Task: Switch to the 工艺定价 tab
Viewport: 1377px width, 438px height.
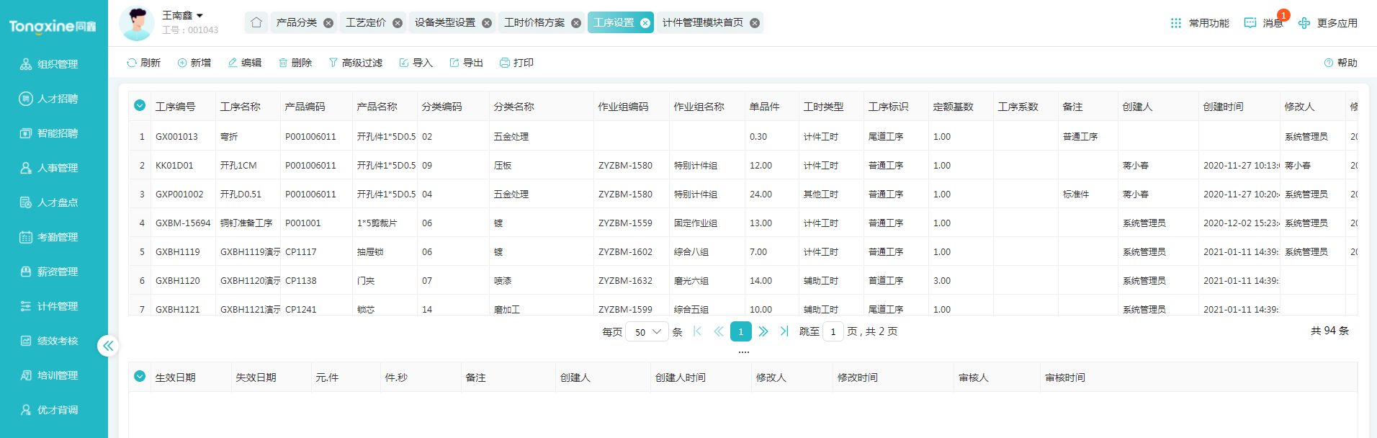Action: [366, 22]
